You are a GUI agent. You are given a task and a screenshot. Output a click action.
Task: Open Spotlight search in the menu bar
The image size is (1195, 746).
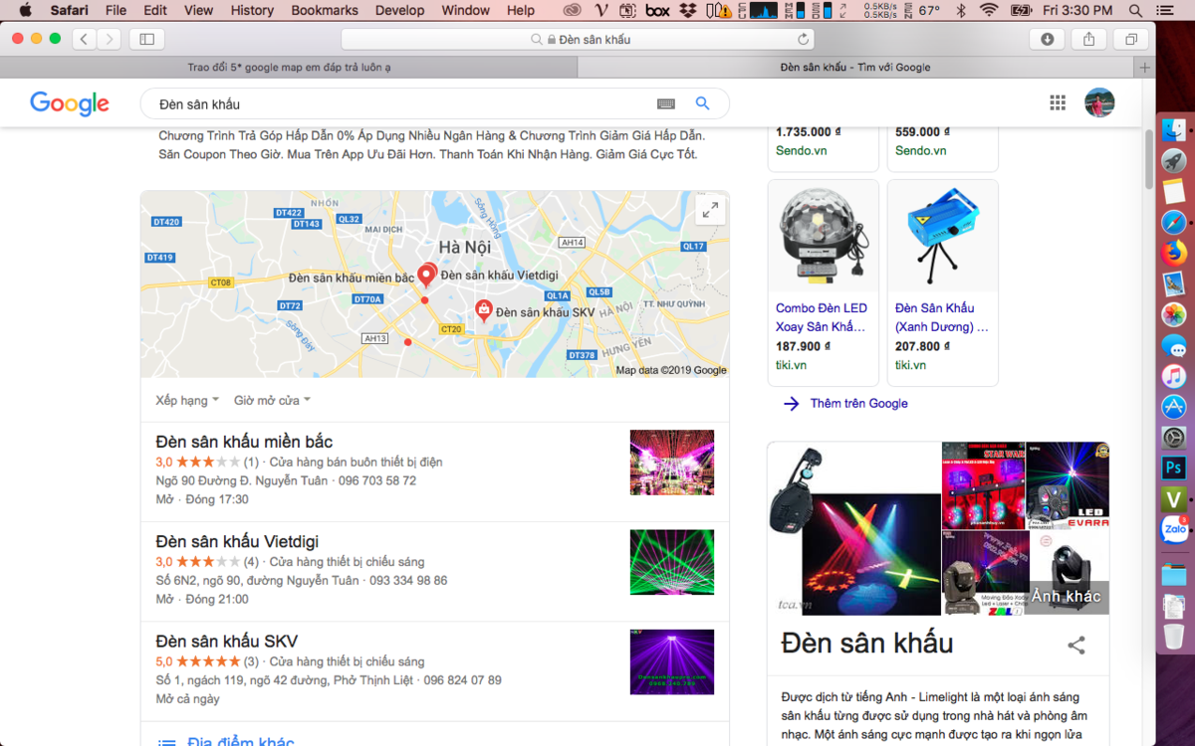click(1136, 10)
